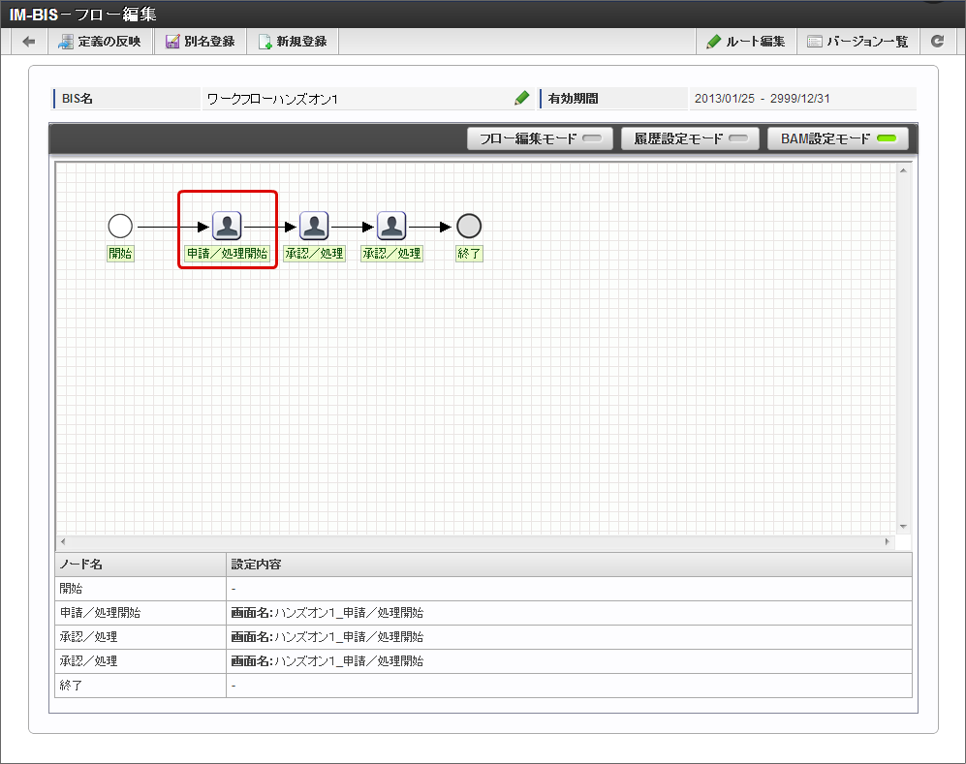
Task: Open バージョン一覧 list
Action: click(858, 42)
